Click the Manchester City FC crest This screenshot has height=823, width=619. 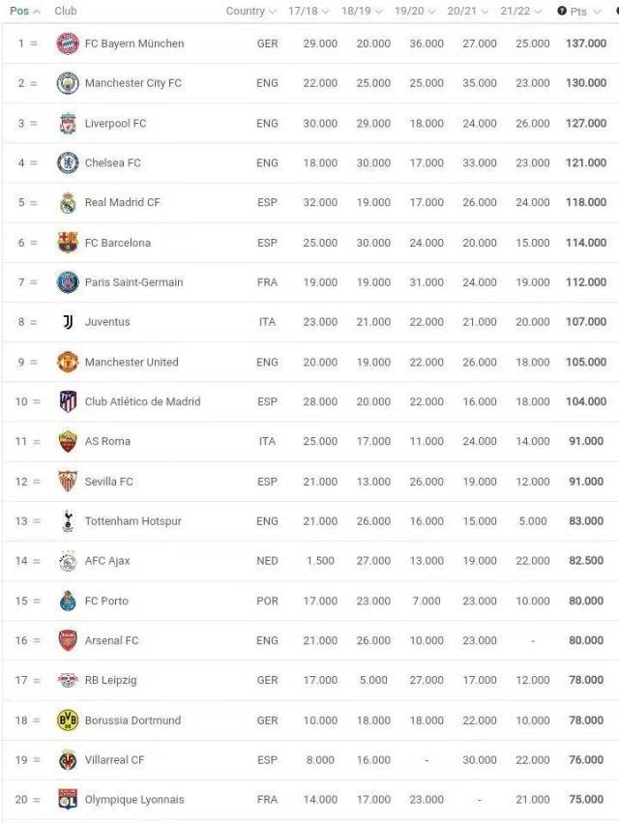click(x=68, y=83)
